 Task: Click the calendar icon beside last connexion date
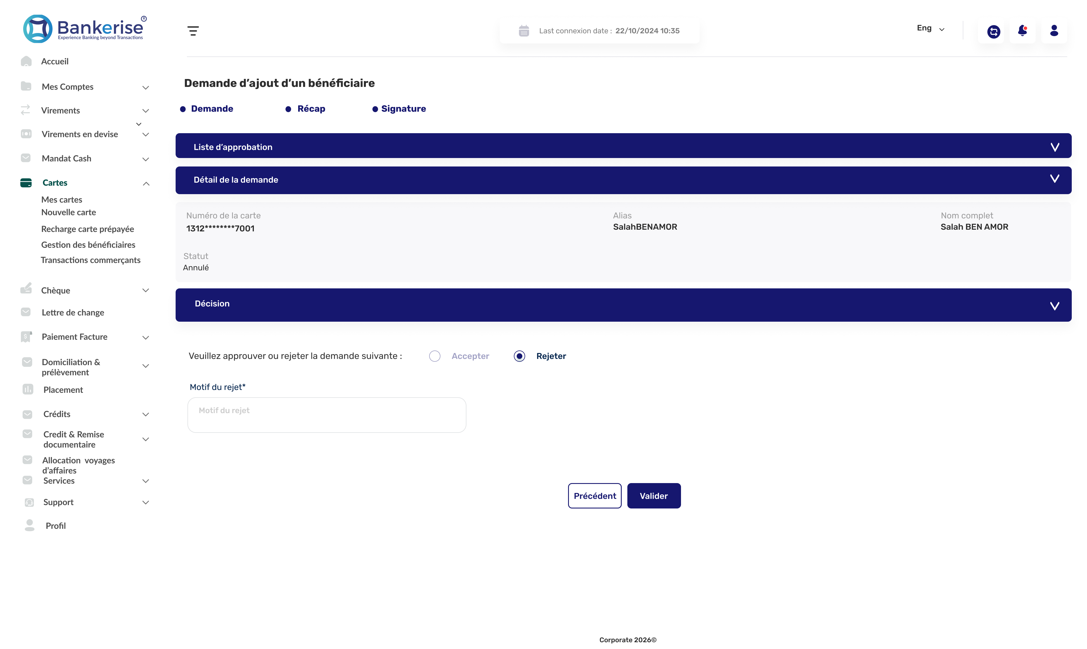[524, 30]
